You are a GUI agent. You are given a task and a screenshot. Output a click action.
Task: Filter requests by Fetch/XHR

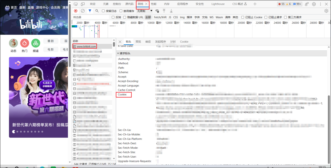click(x=160, y=17)
